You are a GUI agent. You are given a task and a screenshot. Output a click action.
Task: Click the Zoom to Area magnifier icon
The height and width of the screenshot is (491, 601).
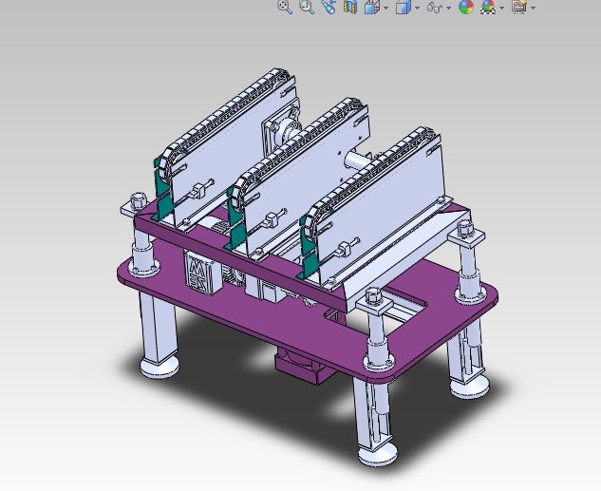point(307,7)
